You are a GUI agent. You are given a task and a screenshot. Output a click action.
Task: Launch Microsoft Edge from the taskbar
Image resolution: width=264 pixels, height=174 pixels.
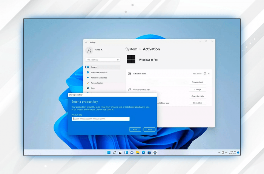pyautogui.click(x=144, y=152)
